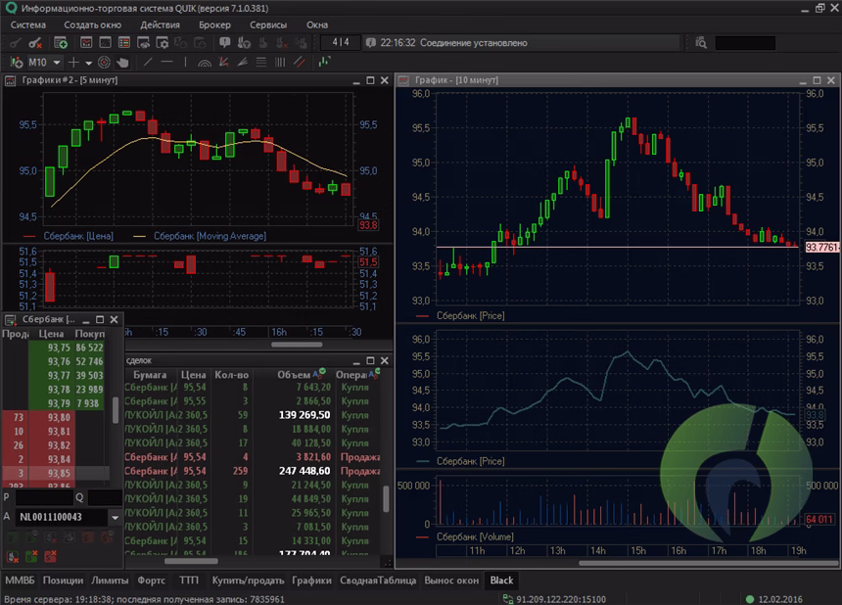Expand the crosshair cursor options arrow
The height and width of the screenshot is (605, 842).
88,63
